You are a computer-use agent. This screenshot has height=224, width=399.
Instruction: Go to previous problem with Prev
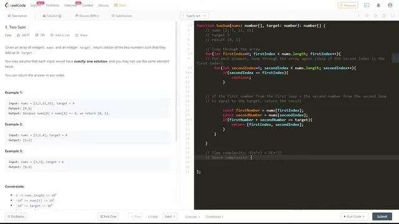(x=136, y=217)
